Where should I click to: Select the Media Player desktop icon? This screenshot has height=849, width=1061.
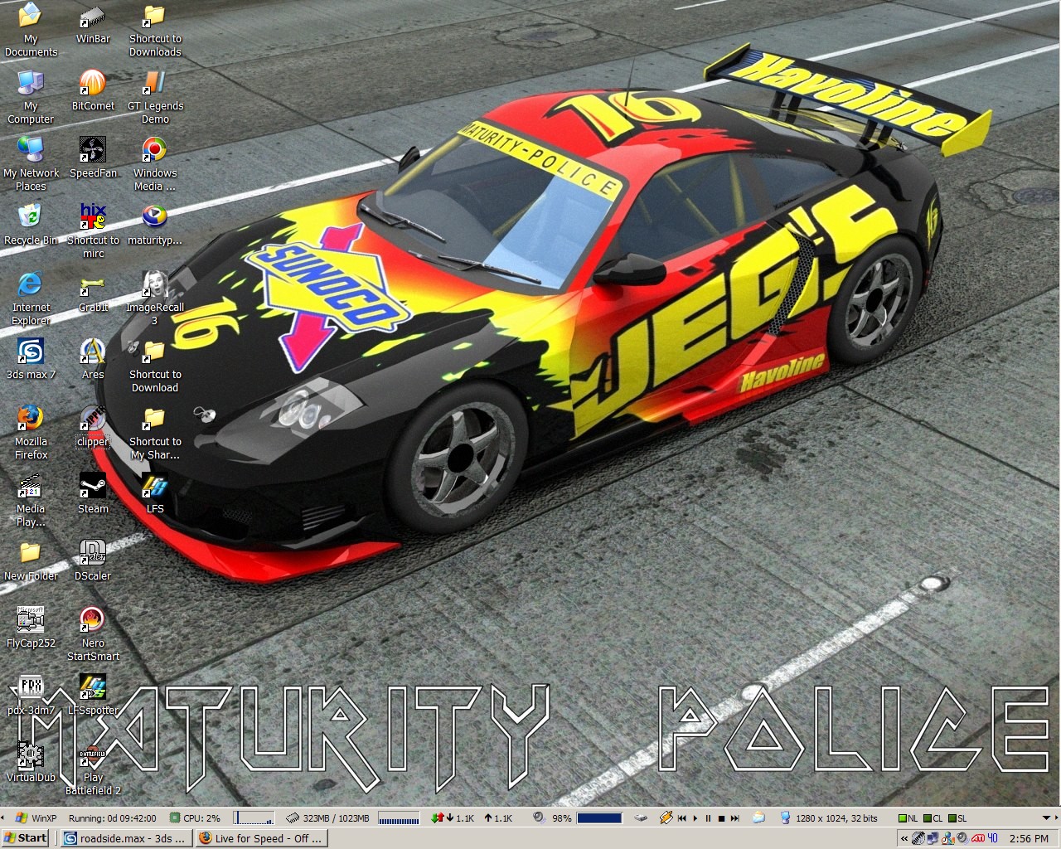click(31, 500)
